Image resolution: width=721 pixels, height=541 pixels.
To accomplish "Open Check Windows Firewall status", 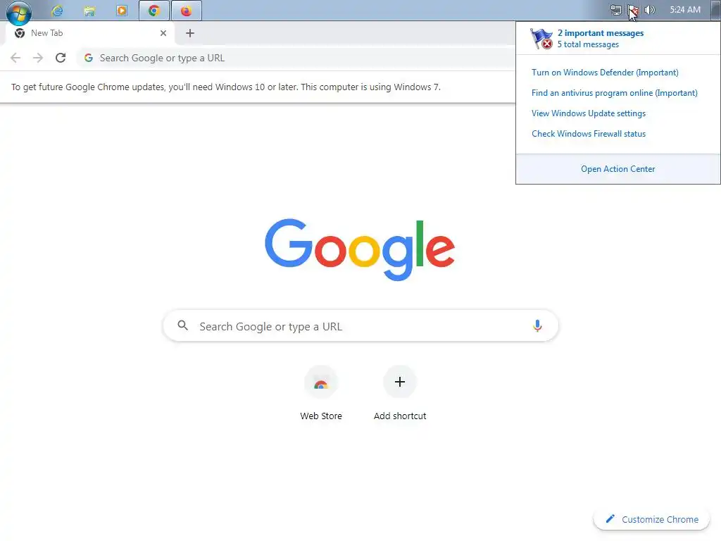I will 589,134.
